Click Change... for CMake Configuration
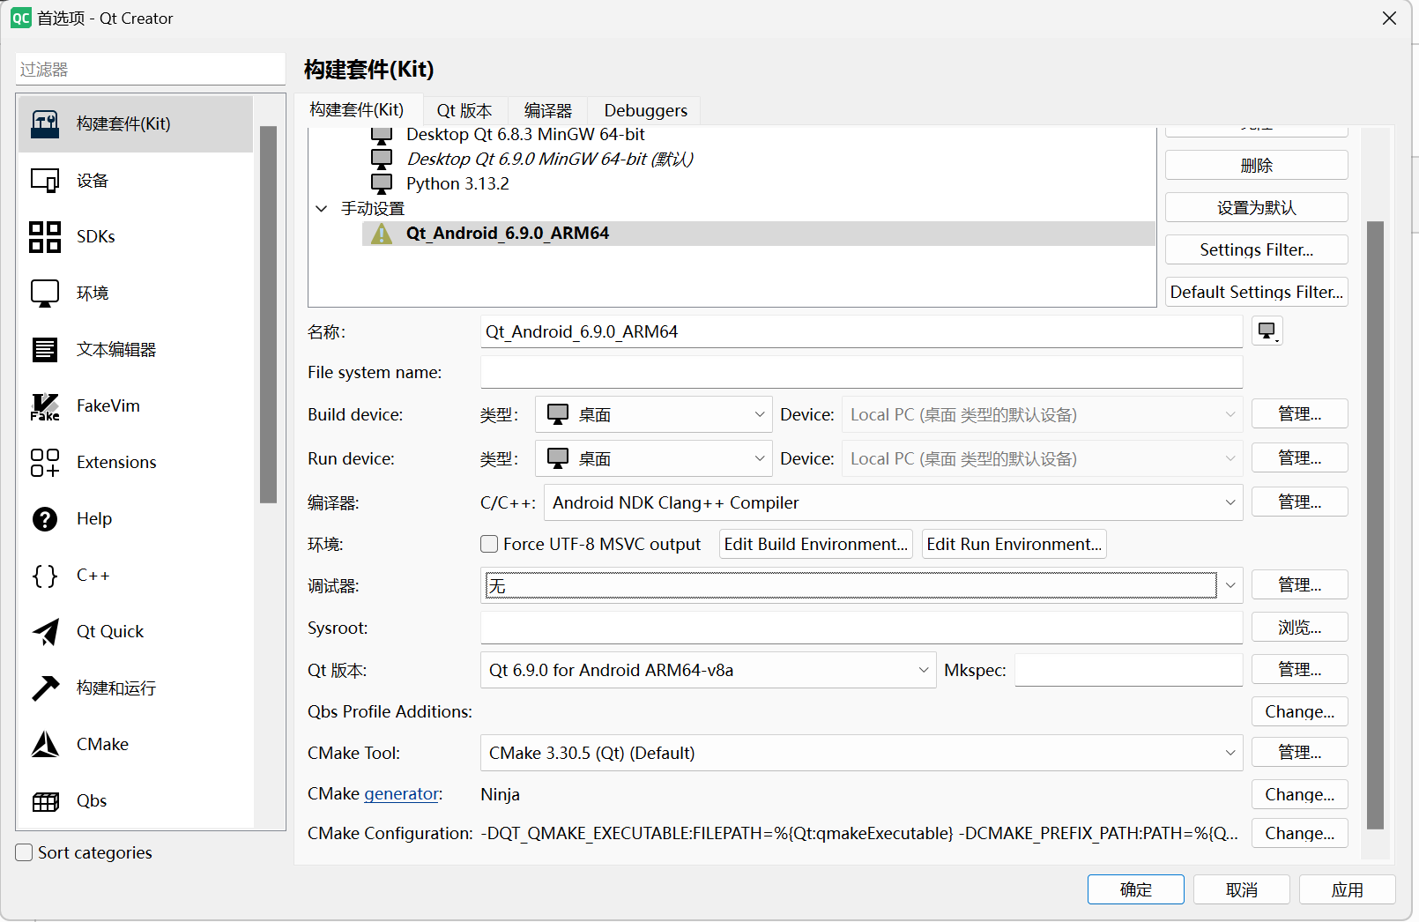Viewport: 1419px width, 922px height. tap(1300, 834)
